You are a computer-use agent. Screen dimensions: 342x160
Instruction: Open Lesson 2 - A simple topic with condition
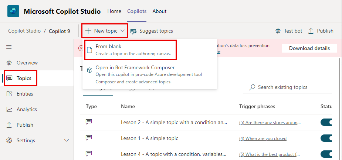[x=174, y=122]
